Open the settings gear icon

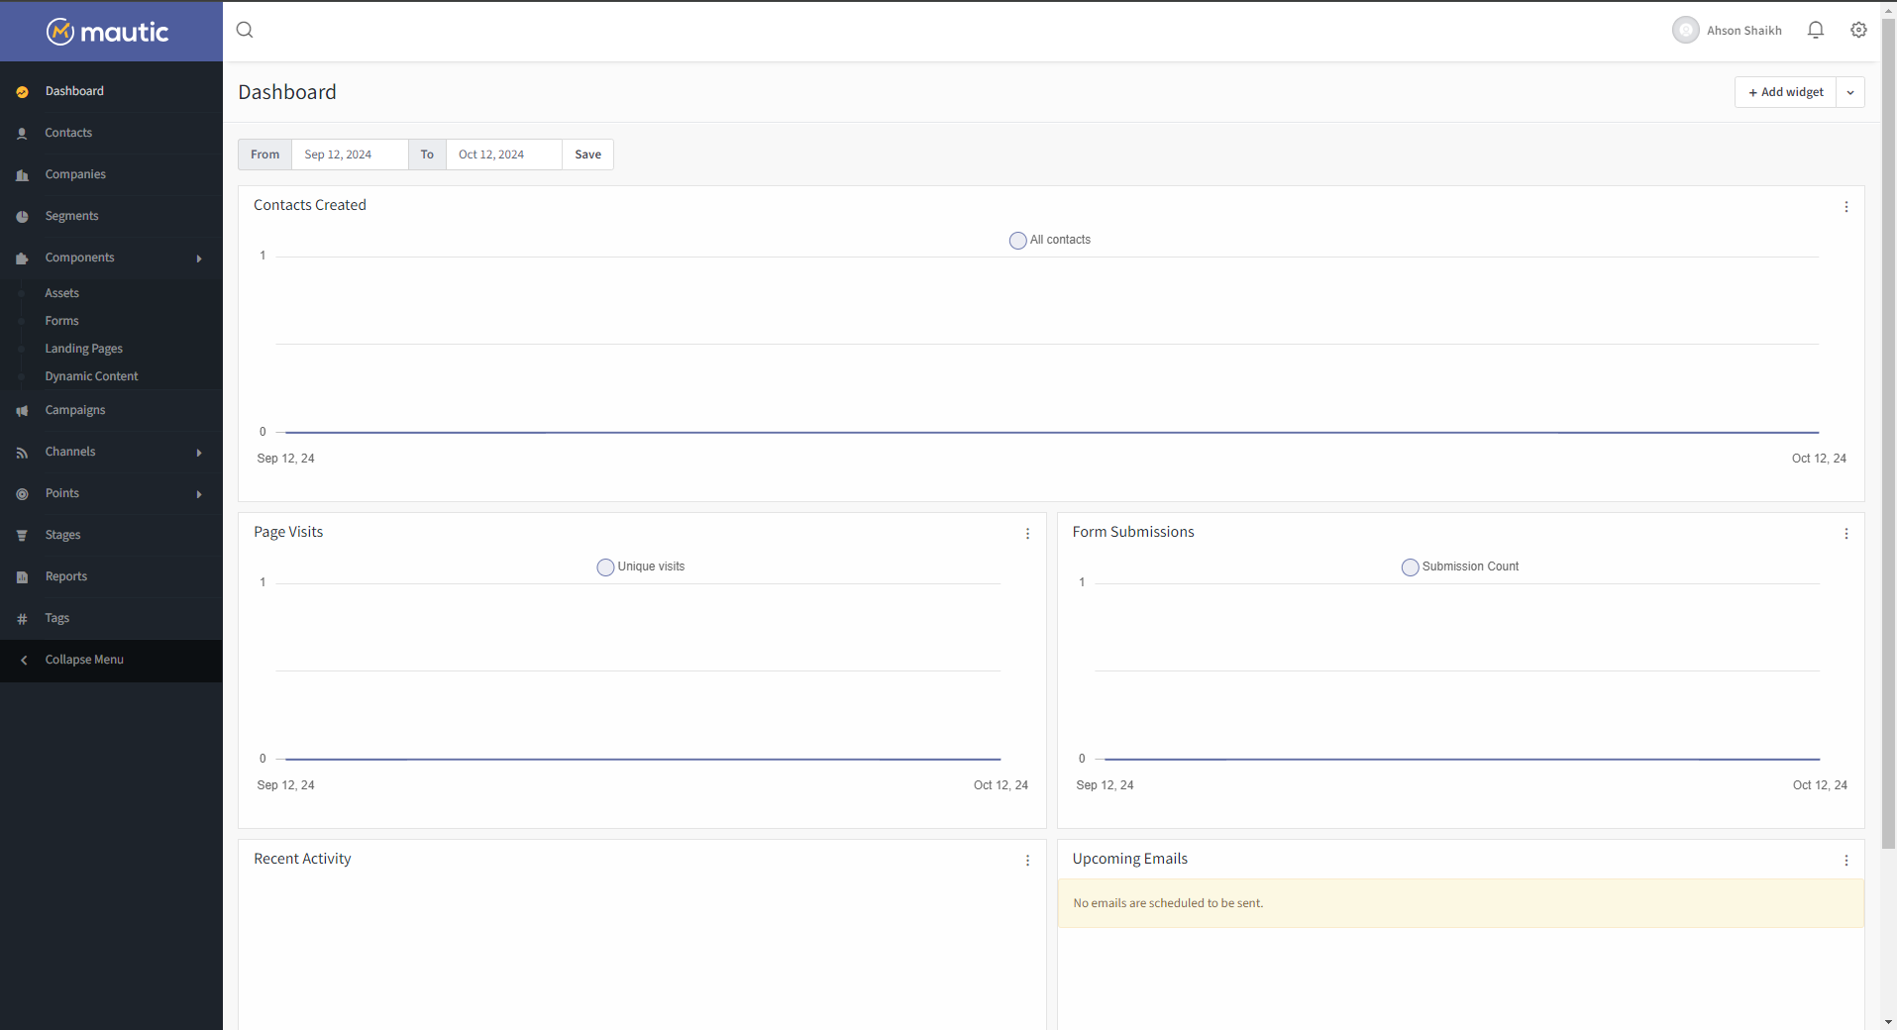pos(1858,30)
